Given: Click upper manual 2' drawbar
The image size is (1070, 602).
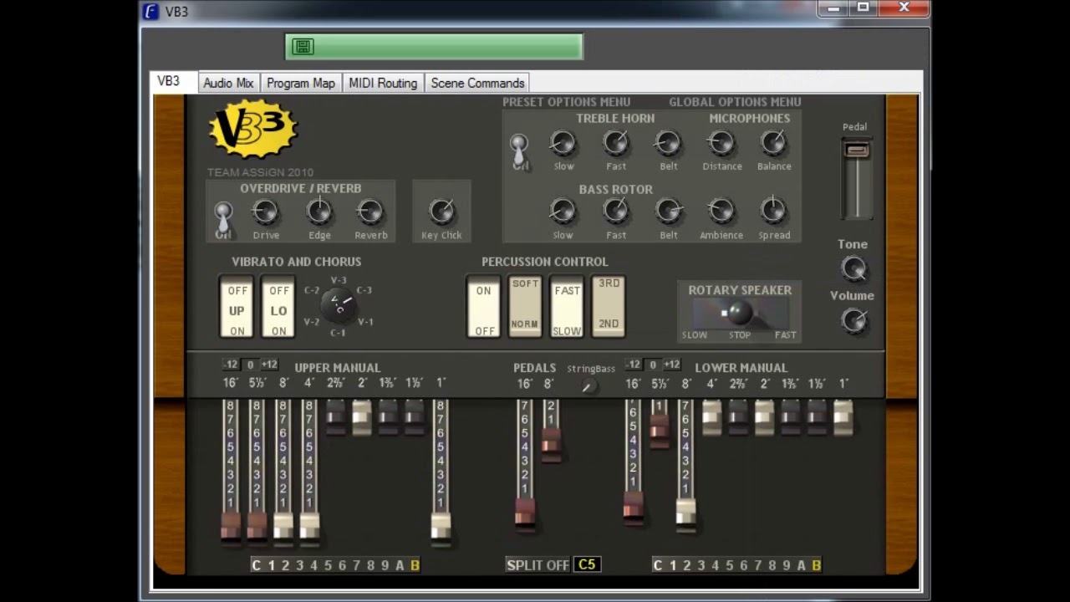Looking at the screenshot, I should coord(362,416).
